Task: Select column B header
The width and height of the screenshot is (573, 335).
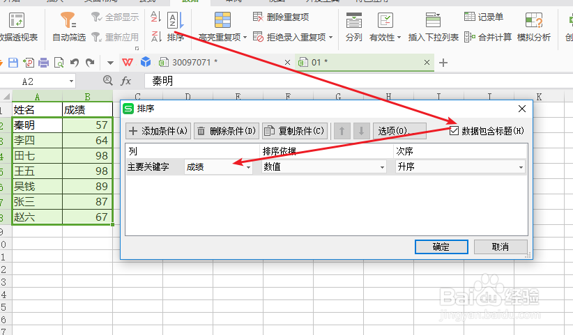Action: point(87,97)
